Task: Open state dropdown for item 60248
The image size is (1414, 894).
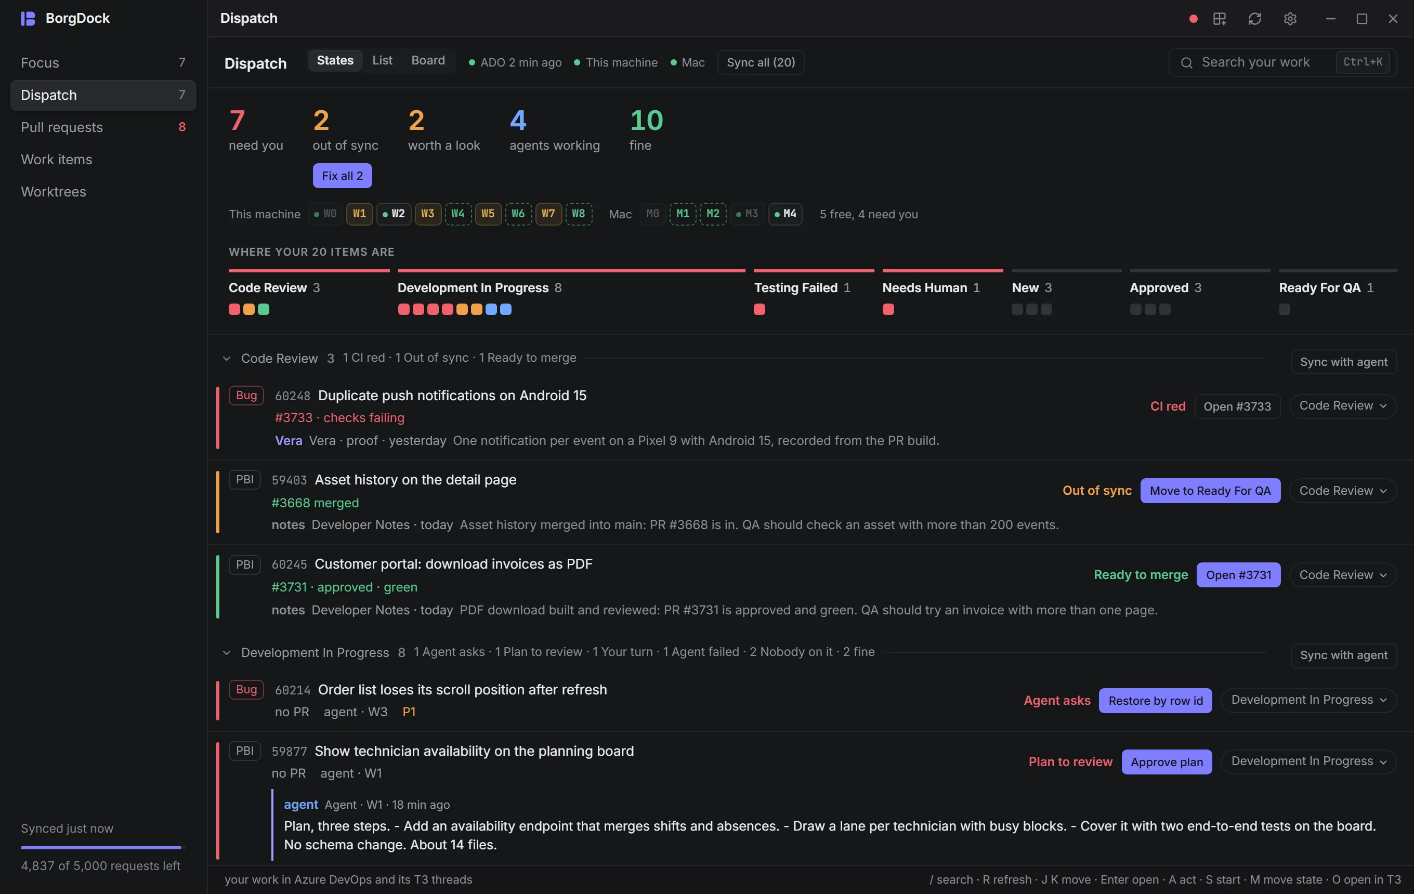Action: pyautogui.click(x=1343, y=406)
